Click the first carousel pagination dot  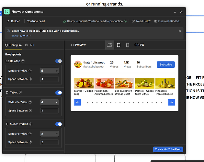tap(88, 102)
